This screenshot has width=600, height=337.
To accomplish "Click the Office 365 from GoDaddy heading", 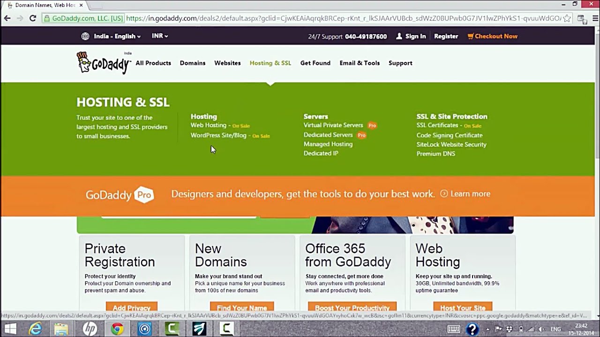I will (x=348, y=255).
